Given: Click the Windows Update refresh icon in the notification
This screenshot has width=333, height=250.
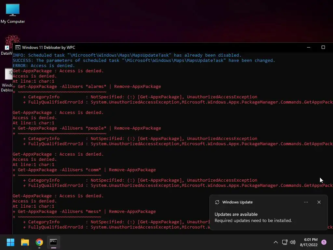Looking at the screenshot, I should [217, 202].
